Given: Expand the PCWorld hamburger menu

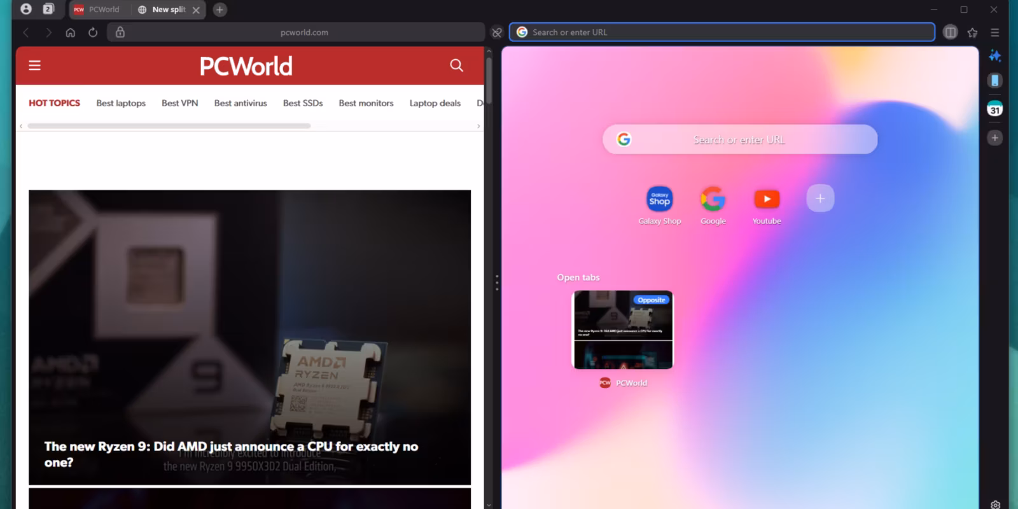Looking at the screenshot, I should pos(35,66).
